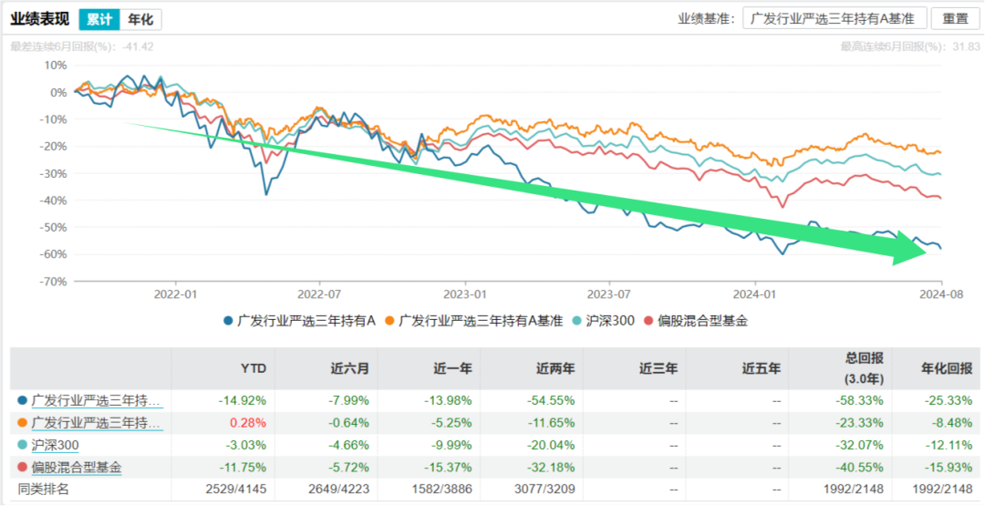Click the blue dot in the chart legend
Viewport: 985px width, 506px height.
228,320
